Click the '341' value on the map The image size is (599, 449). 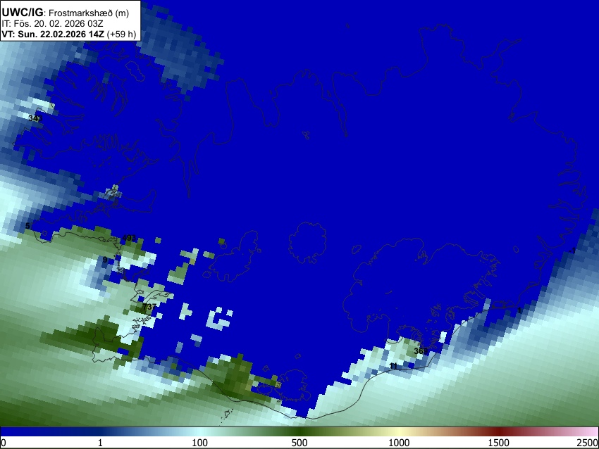coord(35,119)
